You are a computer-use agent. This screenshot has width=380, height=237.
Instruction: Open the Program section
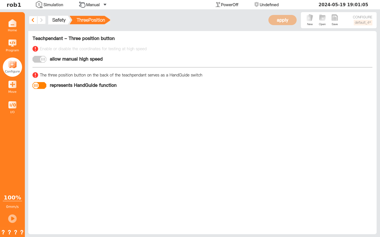coord(12,45)
